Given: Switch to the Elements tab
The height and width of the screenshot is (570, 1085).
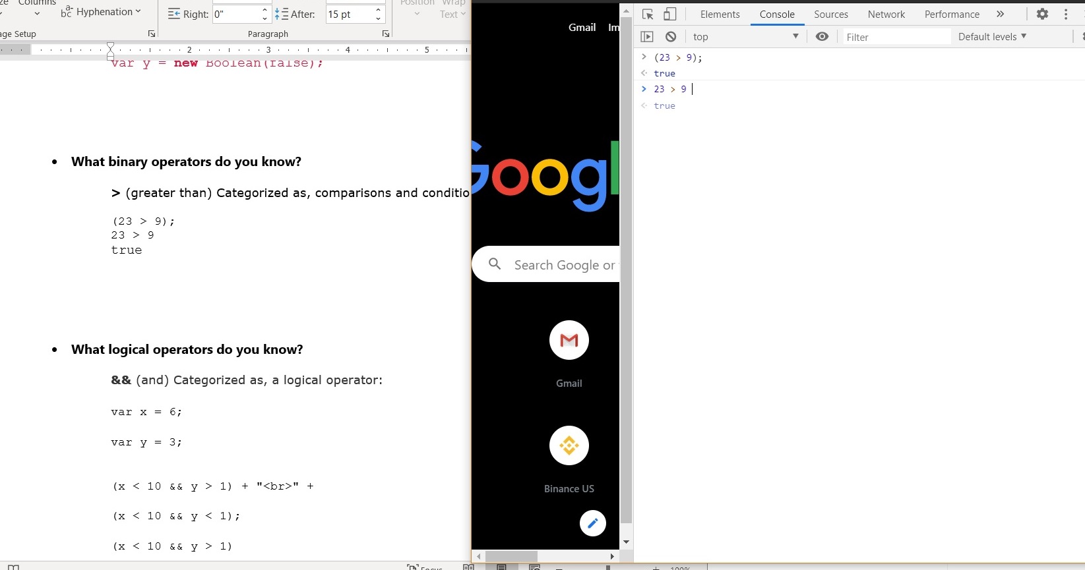Looking at the screenshot, I should point(720,14).
